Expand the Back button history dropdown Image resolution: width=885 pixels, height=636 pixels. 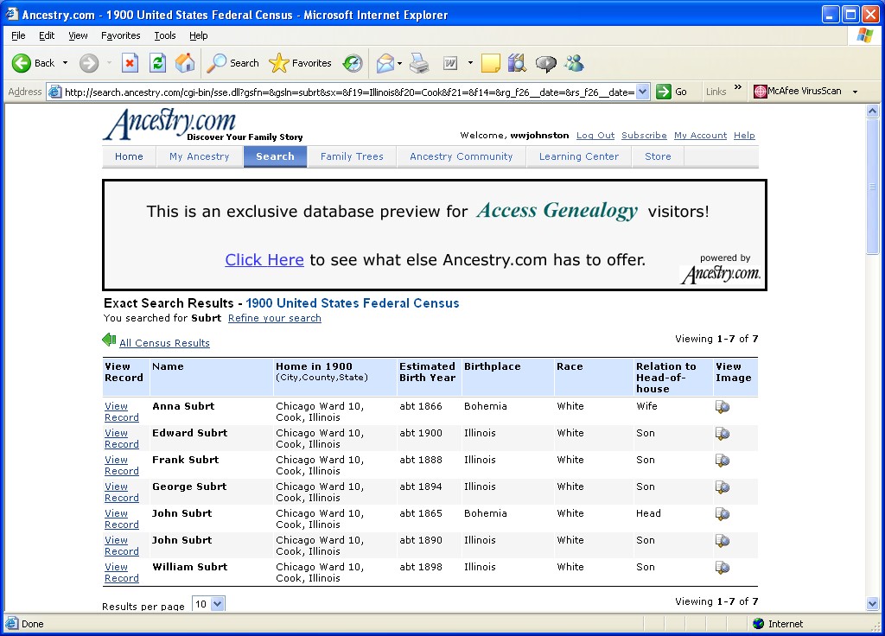[65, 63]
